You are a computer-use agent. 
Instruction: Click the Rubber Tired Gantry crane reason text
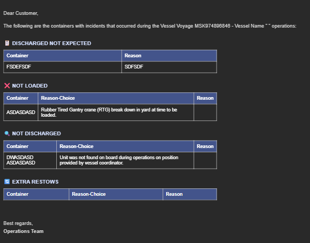(x=109, y=112)
